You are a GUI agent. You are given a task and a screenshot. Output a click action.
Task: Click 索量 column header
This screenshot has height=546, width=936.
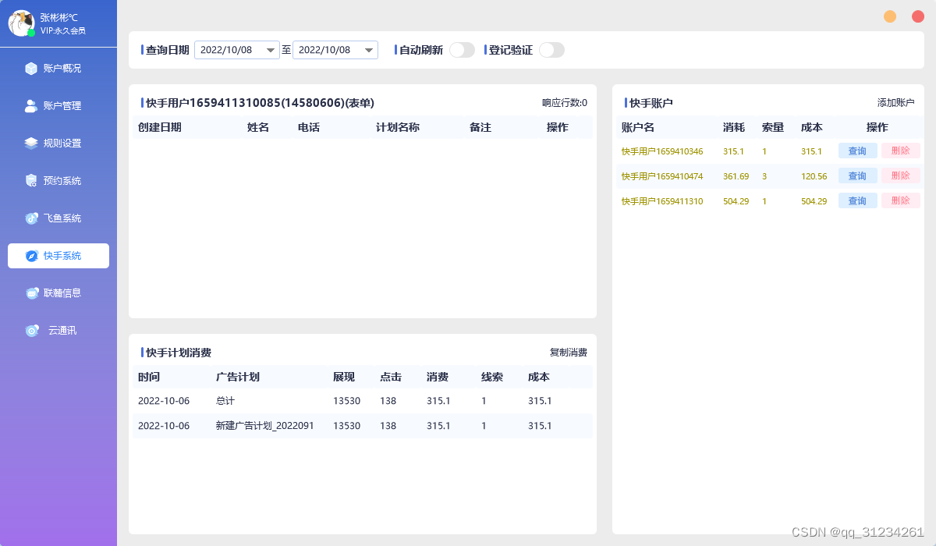click(773, 127)
